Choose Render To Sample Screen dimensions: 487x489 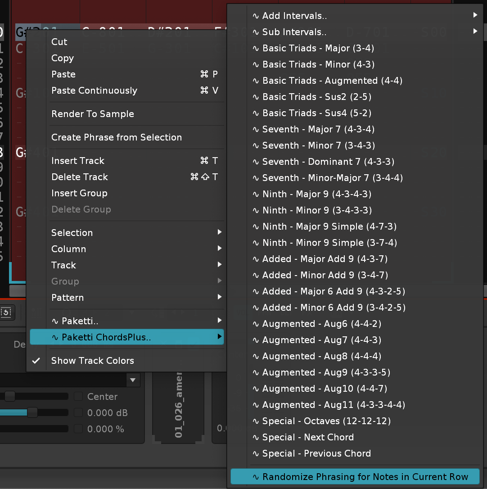point(93,114)
